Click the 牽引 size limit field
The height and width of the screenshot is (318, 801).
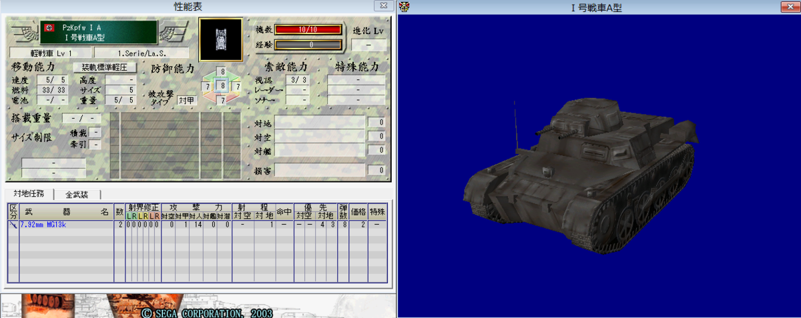(x=95, y=144)
